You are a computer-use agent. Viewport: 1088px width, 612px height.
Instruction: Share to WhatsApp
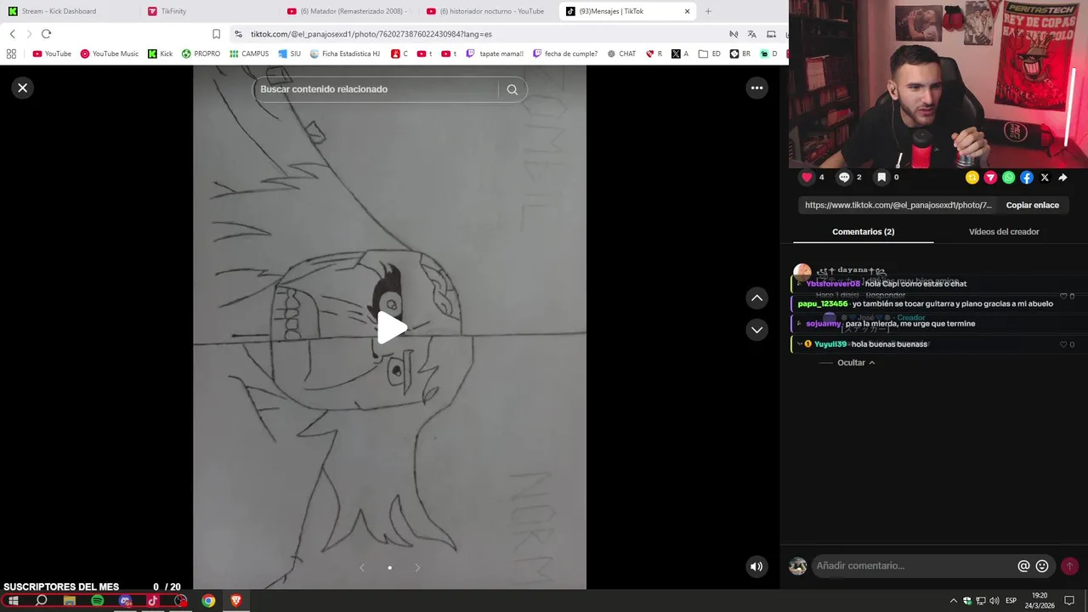coord(1008,178)
